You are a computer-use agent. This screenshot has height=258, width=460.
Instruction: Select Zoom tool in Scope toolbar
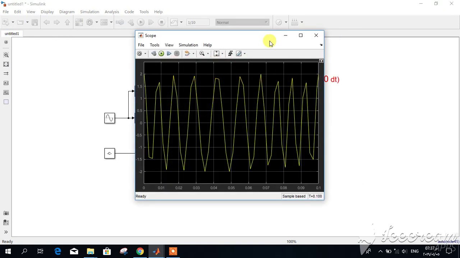(x=202, y=53)
